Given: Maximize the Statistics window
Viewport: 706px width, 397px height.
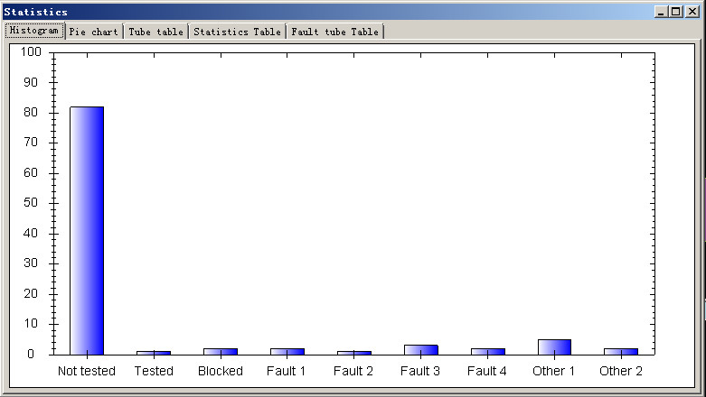Looking at the screenshot, I should 676,12.
